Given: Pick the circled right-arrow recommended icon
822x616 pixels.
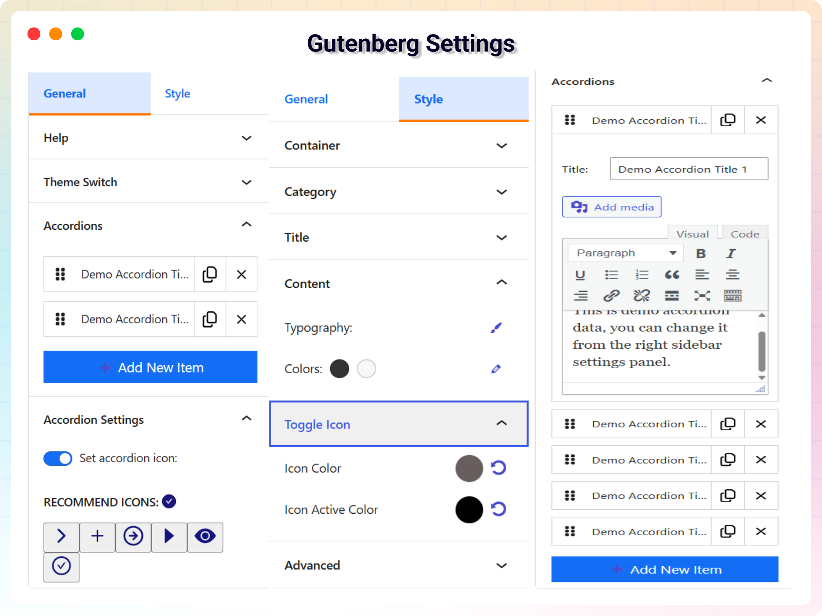Looking at the screenshot, I should click(x=133, y=536).
